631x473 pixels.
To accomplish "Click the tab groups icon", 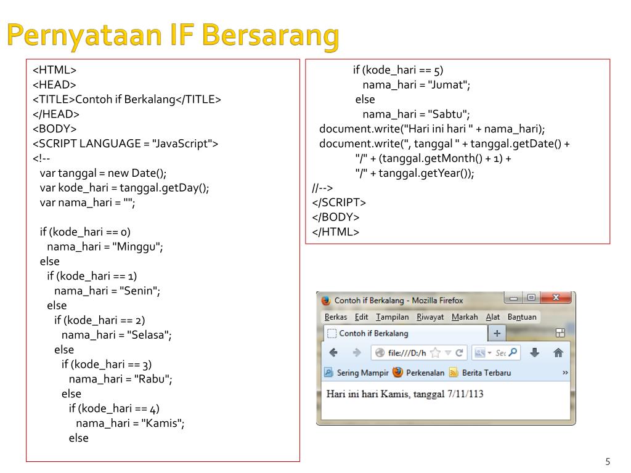I will [x=560, y=333].
